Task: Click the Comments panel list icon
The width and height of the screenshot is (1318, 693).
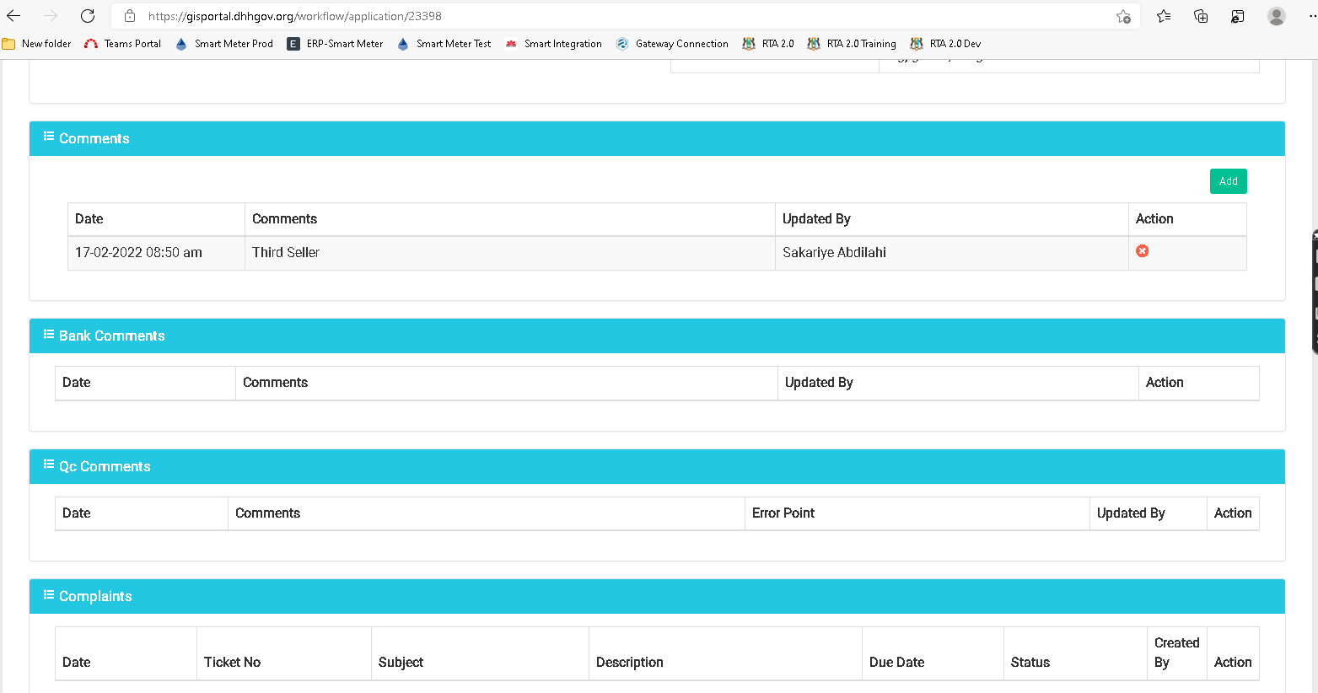Action: click(x=49, y=137)
